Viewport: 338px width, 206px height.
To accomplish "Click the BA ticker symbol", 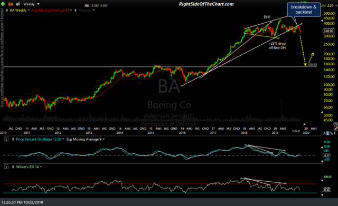I will click(11, 4).
